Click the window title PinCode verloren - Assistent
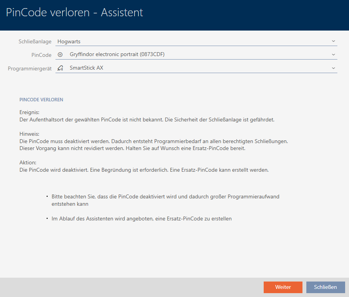The width and height of the screenshot is (349, 297). (74, 12)
